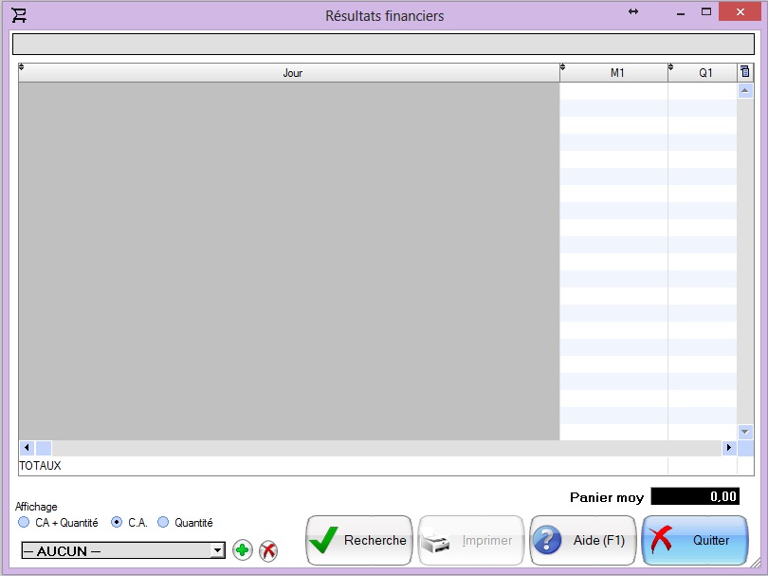Click the sort arrows on Jour column
Image resolution: width=768 pixels, height=576 pixels.
click(x=22, y=67)
